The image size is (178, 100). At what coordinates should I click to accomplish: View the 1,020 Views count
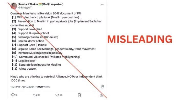tap(43, 87)
